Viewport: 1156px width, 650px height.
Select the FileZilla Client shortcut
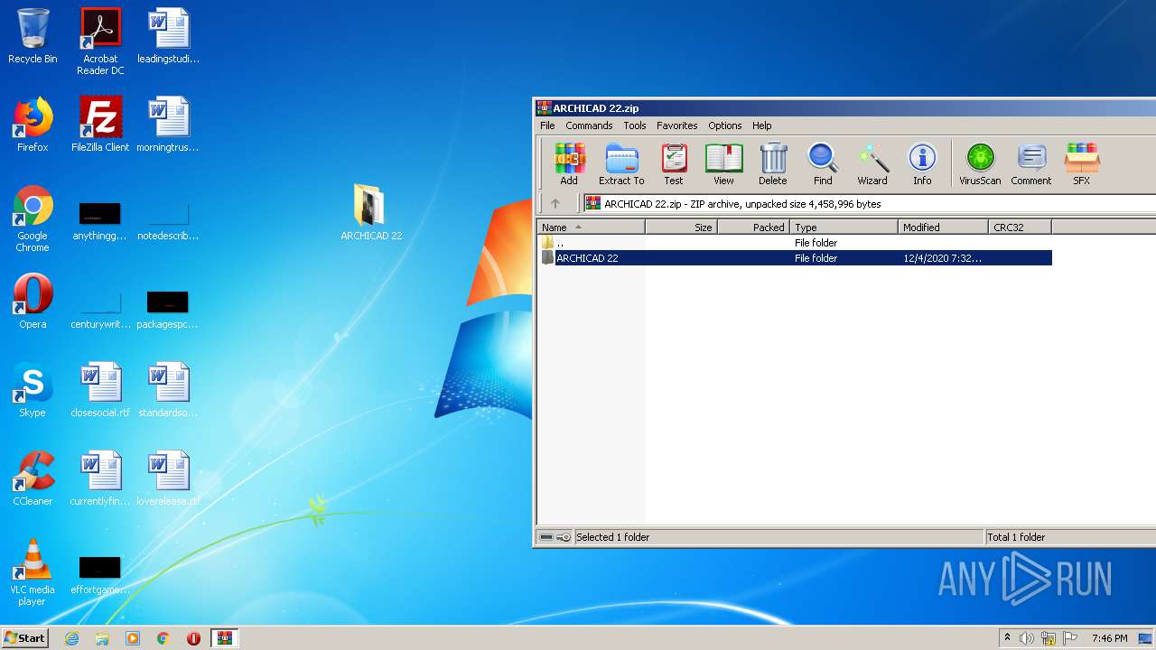click(x=100, y=125)
